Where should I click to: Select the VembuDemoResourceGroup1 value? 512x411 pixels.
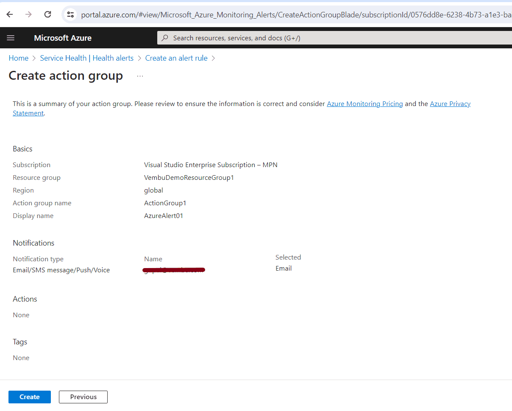click(189, 178)
